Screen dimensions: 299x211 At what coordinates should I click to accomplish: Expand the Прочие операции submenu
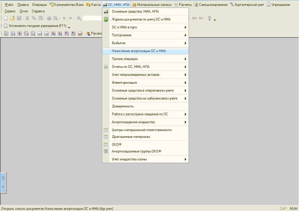point(145,59)
